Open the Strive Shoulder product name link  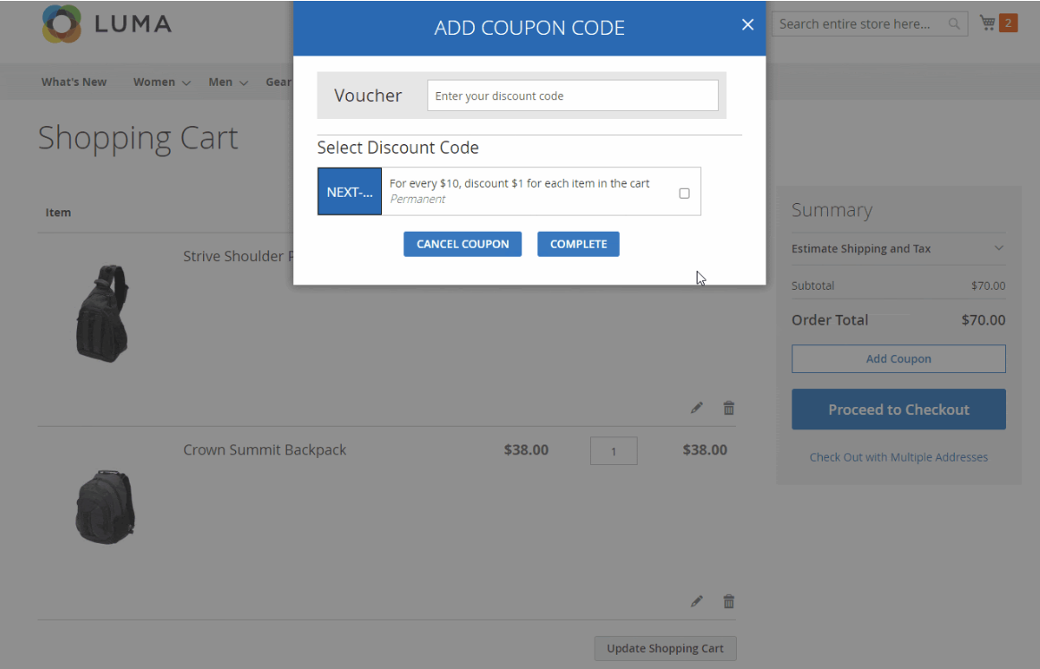[x=238, y=256]
